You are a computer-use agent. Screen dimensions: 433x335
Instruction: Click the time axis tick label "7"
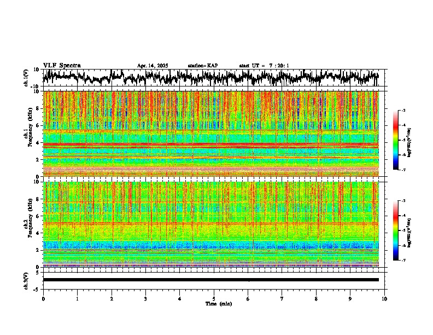click(282, 299)
